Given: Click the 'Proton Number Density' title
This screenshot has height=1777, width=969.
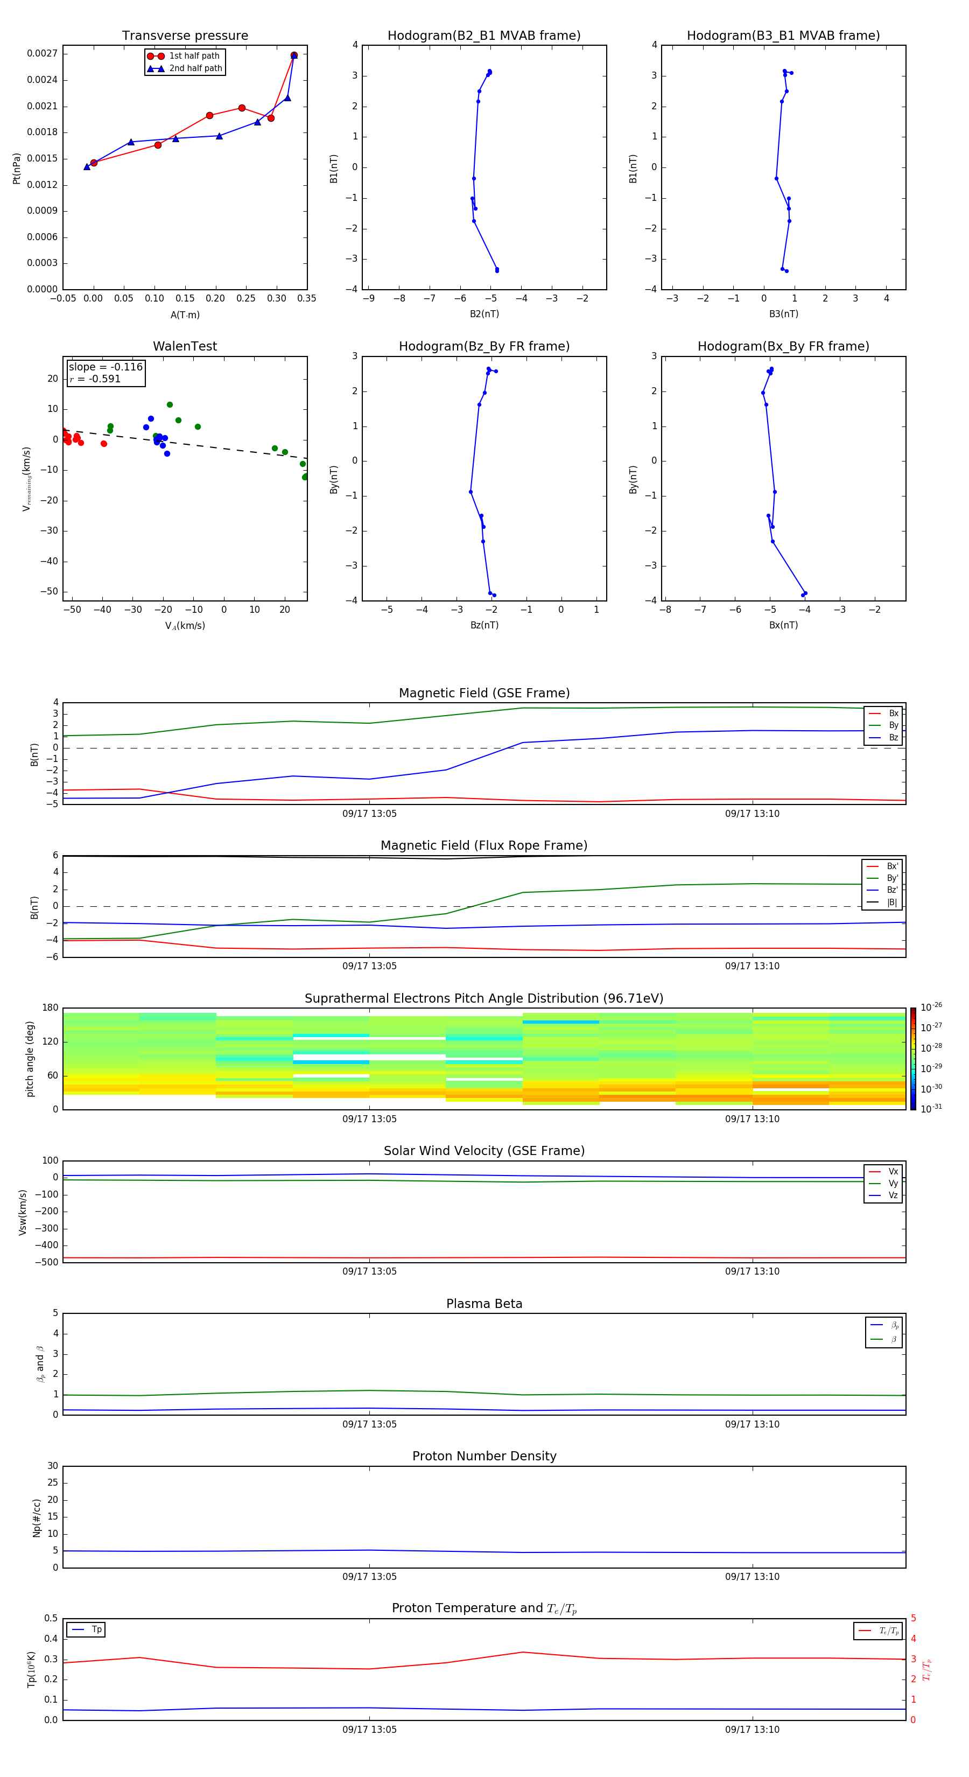Looking at the screenshot, I should [484, 1457].
